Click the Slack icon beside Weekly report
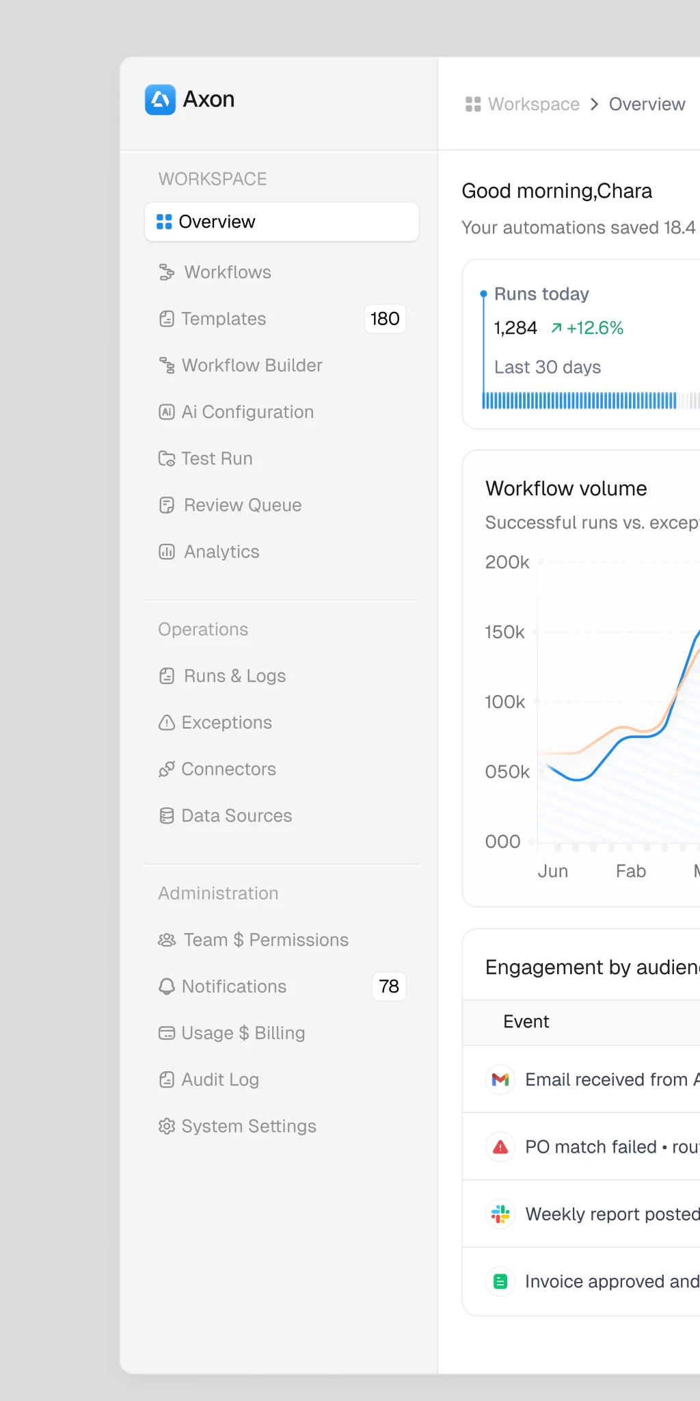This screenshot has height=1401, width=700. pyautogui.click(x=500, y=1214)
